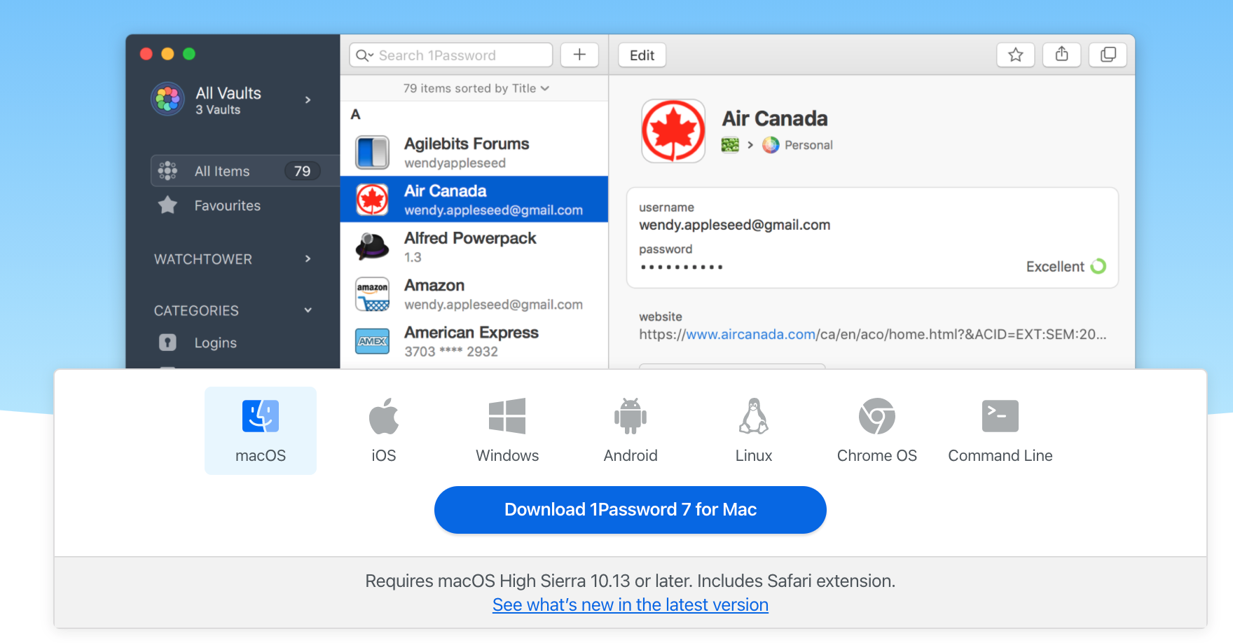Click the Personal vault label
The width and height of the screenshot is (1233, 643).
[x=808, y=145]
